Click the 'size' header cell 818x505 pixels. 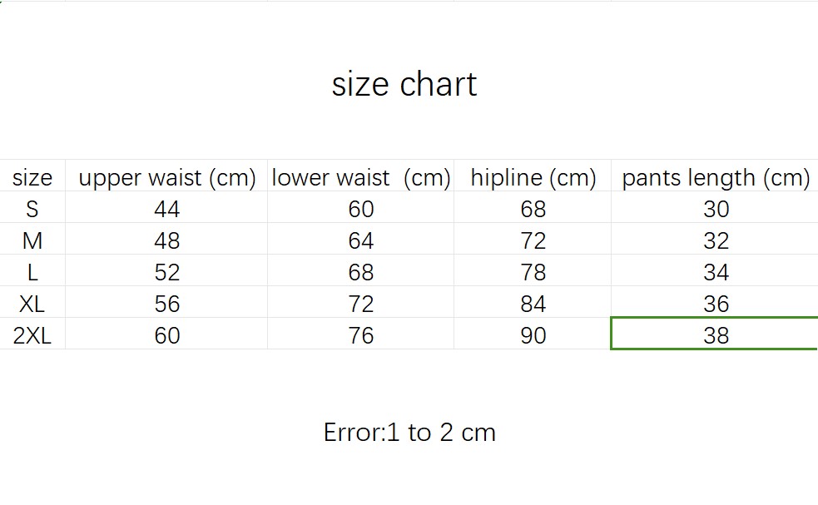[x=32, y=176]
